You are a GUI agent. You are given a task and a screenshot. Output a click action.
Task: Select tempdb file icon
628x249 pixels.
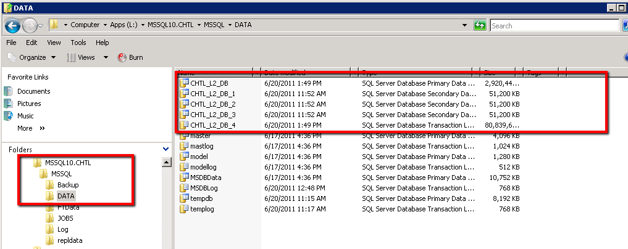click(x=184, y=198)
